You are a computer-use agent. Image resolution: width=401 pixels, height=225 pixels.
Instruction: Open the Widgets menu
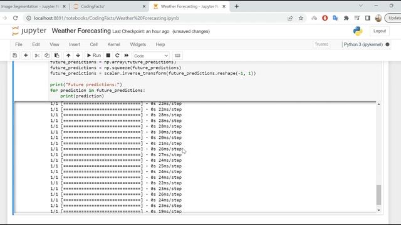[x=138, y=44]
